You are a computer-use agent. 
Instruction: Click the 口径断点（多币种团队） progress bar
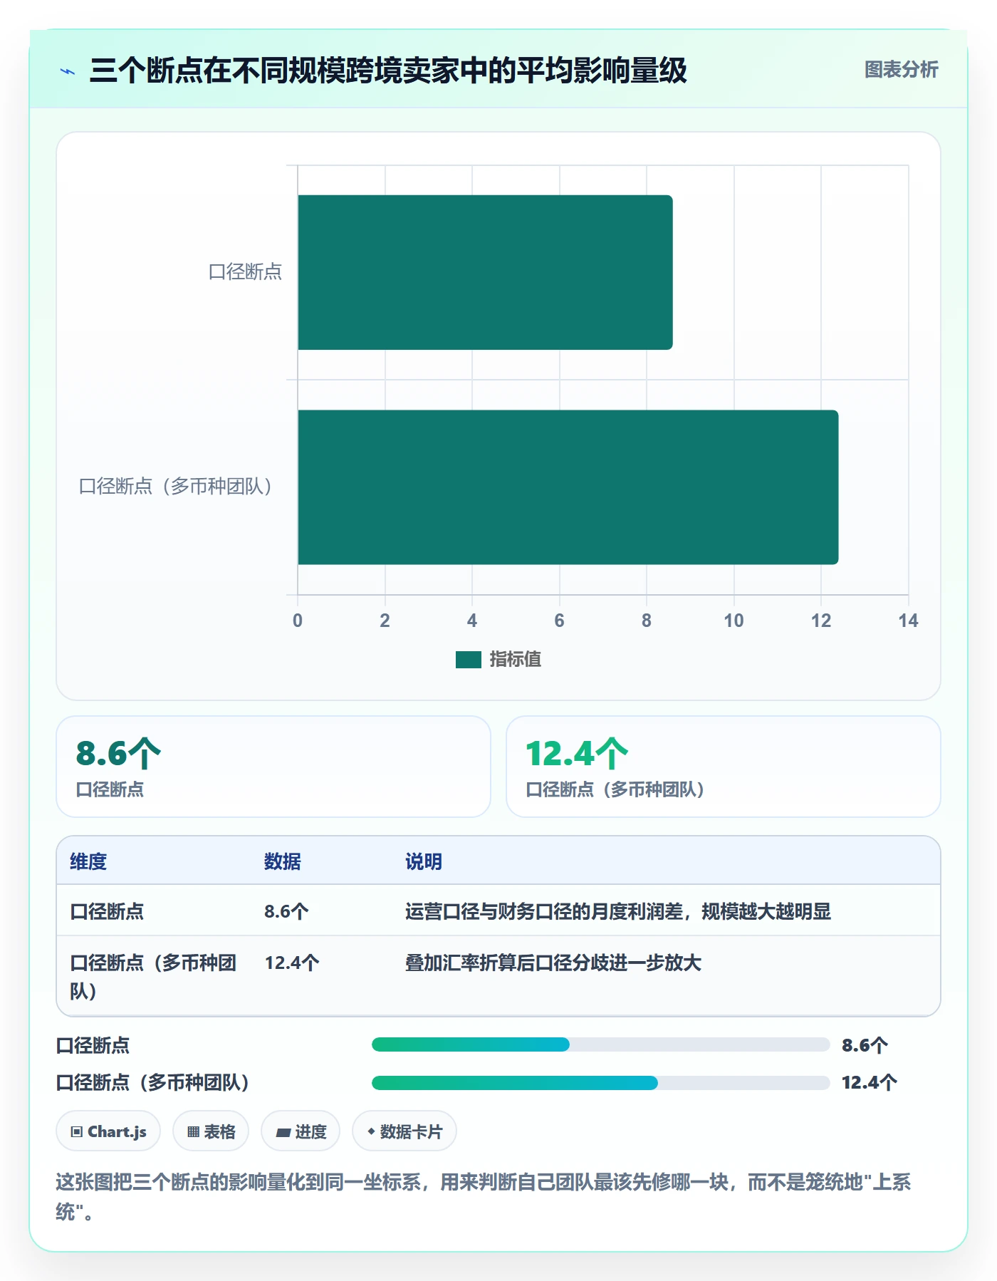(601, 1083)
